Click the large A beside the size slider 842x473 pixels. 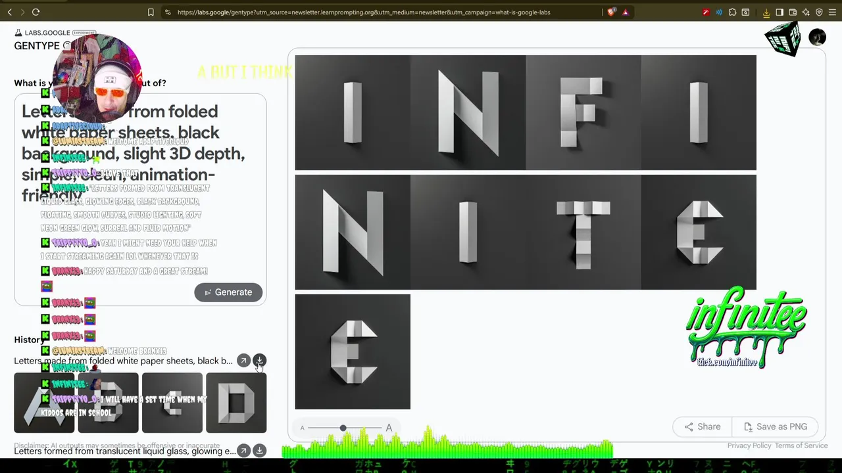point(389,428)
